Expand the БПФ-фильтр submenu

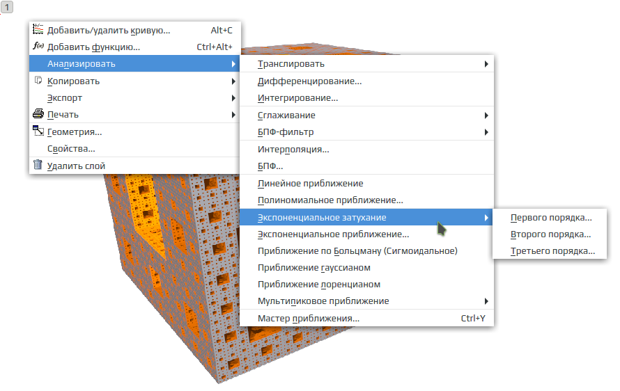coord(367,132)
